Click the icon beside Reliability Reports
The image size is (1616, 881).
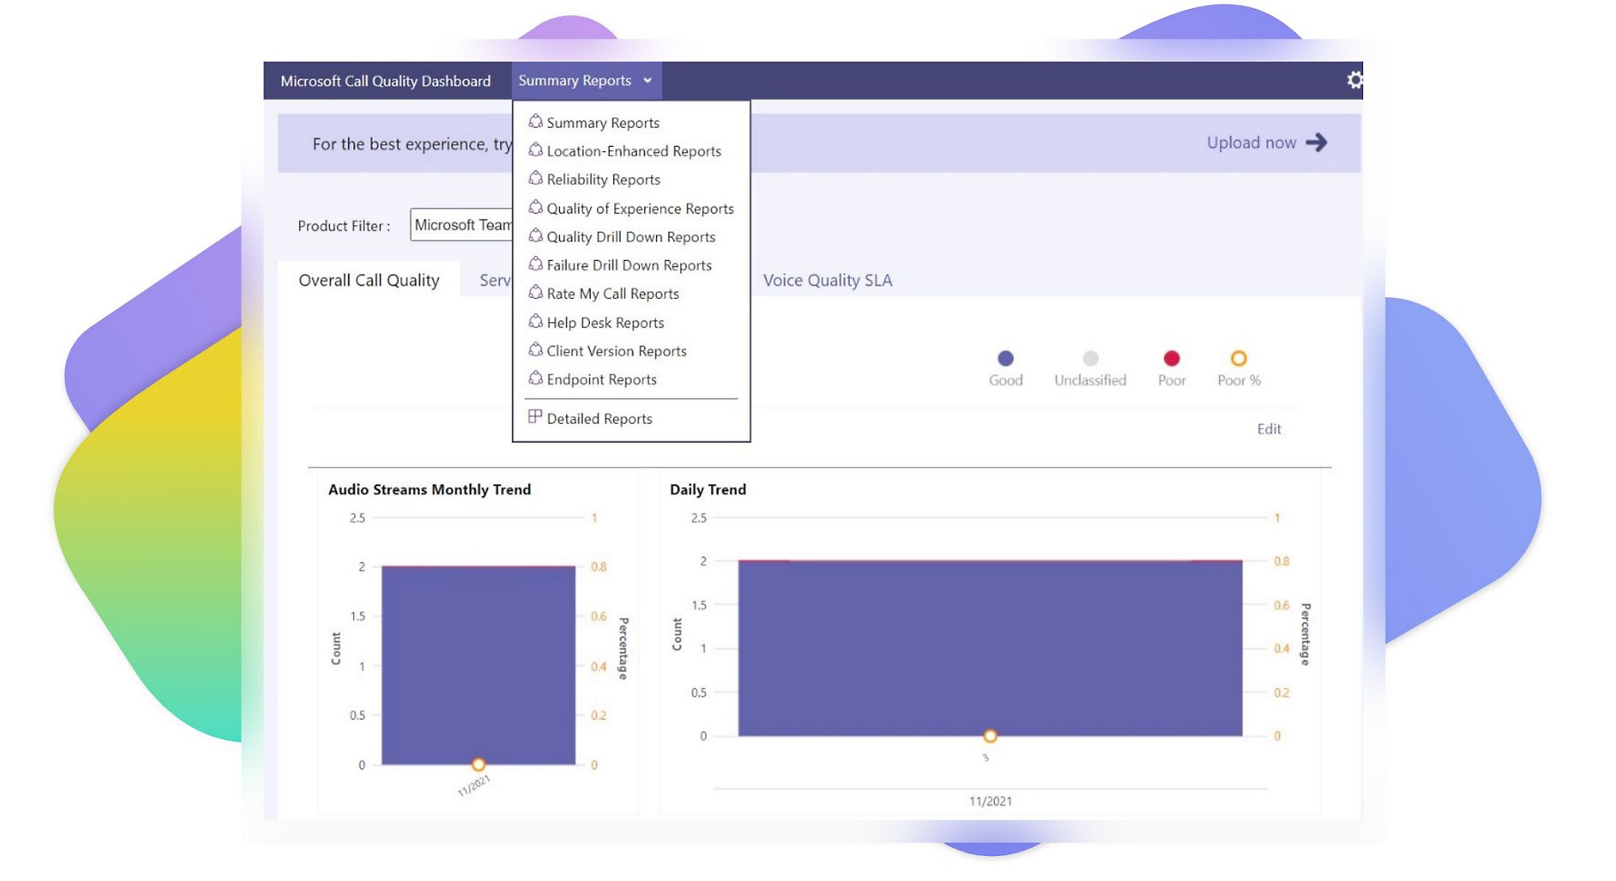(535, 178)
